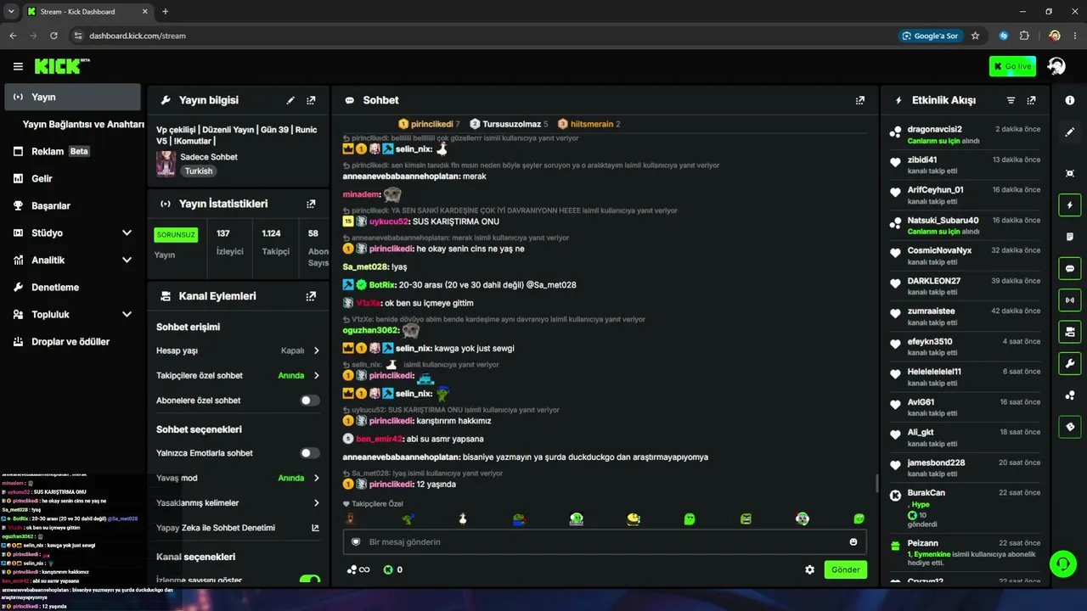
Task: Click the chat scrollbar thumb
Action: pyautogui.click(x=876, y=484)
